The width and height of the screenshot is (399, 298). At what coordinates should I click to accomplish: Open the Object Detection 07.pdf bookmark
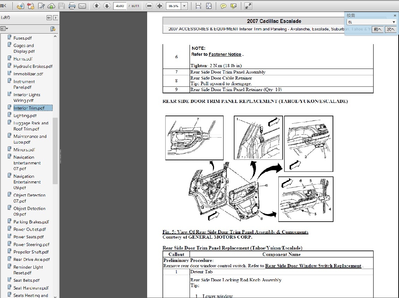pyautogui.click(x=29, y=198)
